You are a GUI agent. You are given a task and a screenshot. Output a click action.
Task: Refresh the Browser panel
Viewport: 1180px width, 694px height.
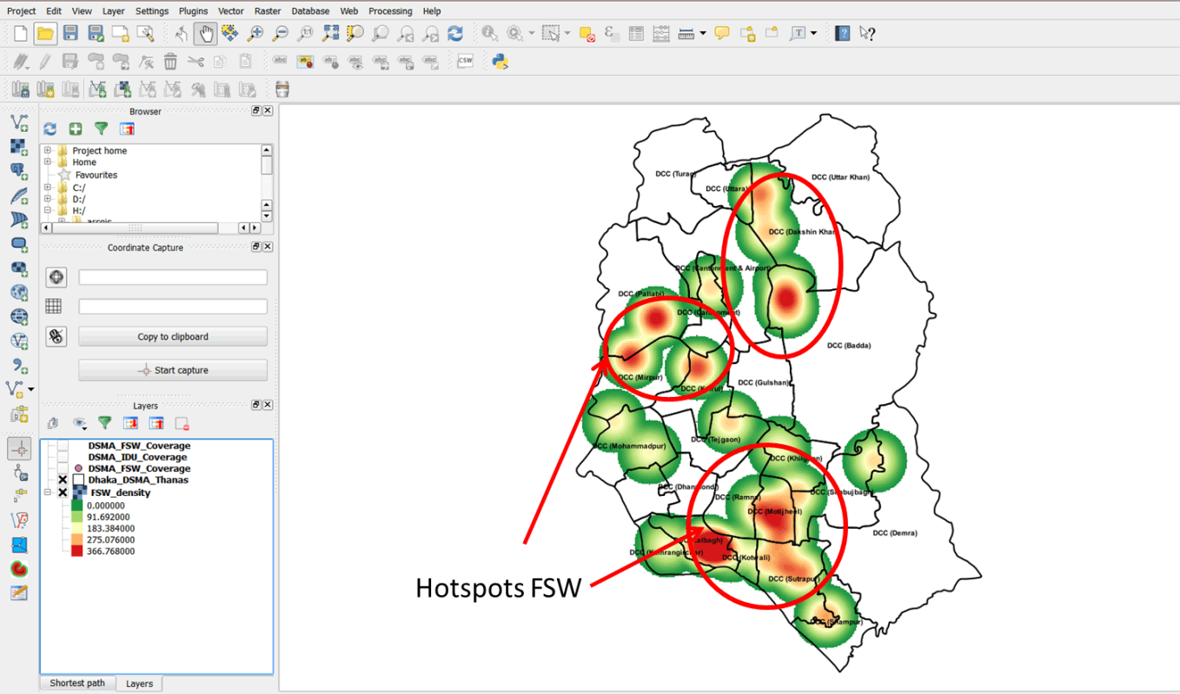coord(50,129)
